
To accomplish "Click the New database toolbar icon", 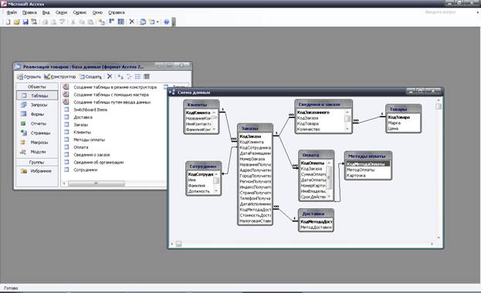I will [8, 22].
